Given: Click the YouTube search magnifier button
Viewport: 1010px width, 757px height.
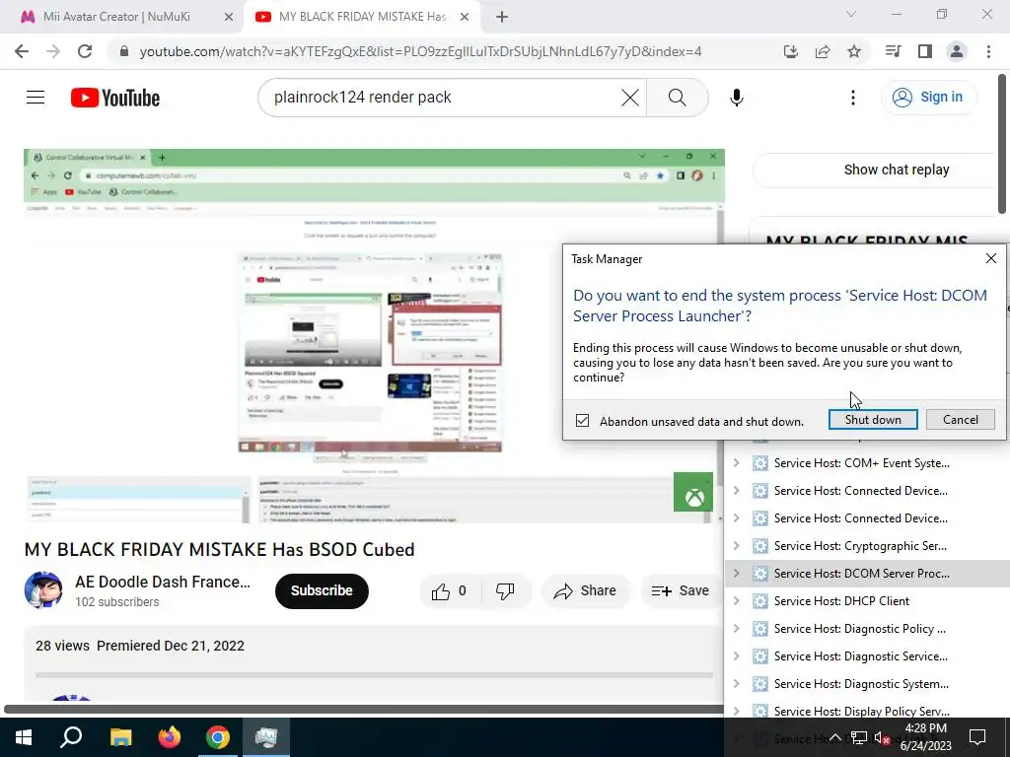Looking at the screenshot, I should point(677,98).
